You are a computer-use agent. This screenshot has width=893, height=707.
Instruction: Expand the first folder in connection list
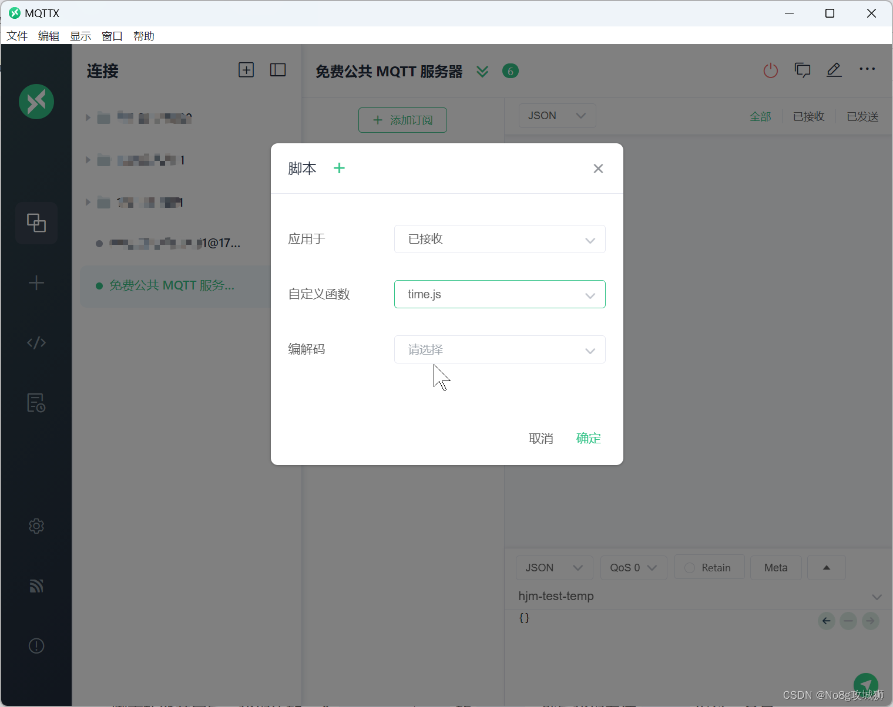88,117
